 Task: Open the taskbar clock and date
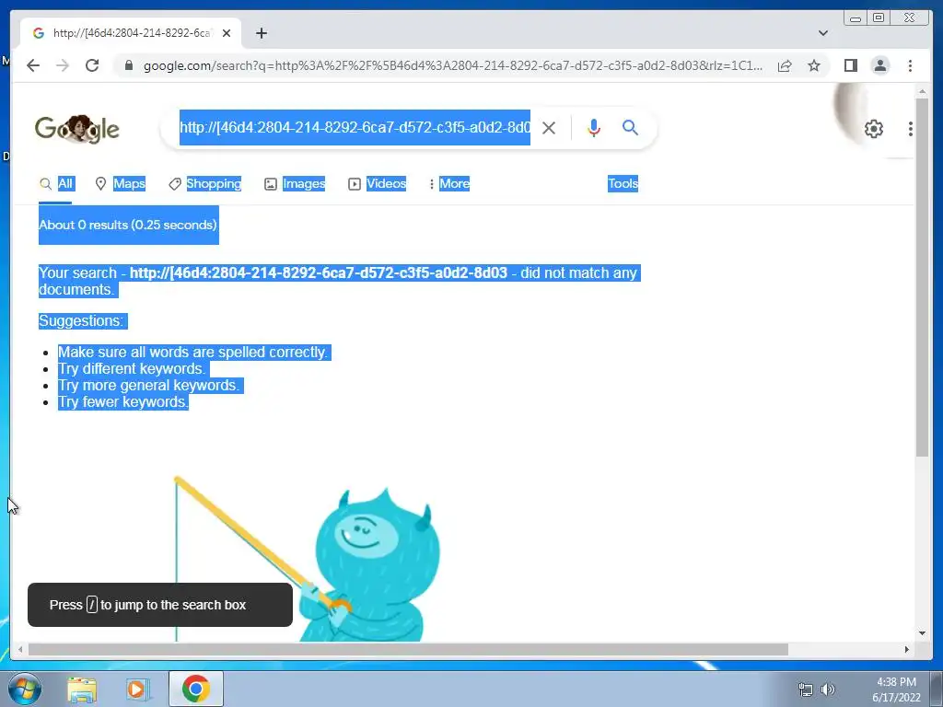point(896,690)
